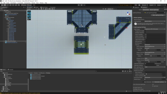This screenshot has height=94, width=167.
Task: Select the Move tool
Action: point(5,5)
